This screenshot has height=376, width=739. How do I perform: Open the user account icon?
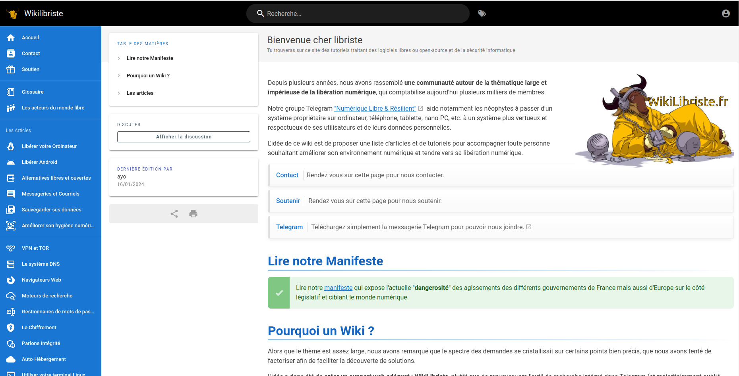(x=725, y=13)
